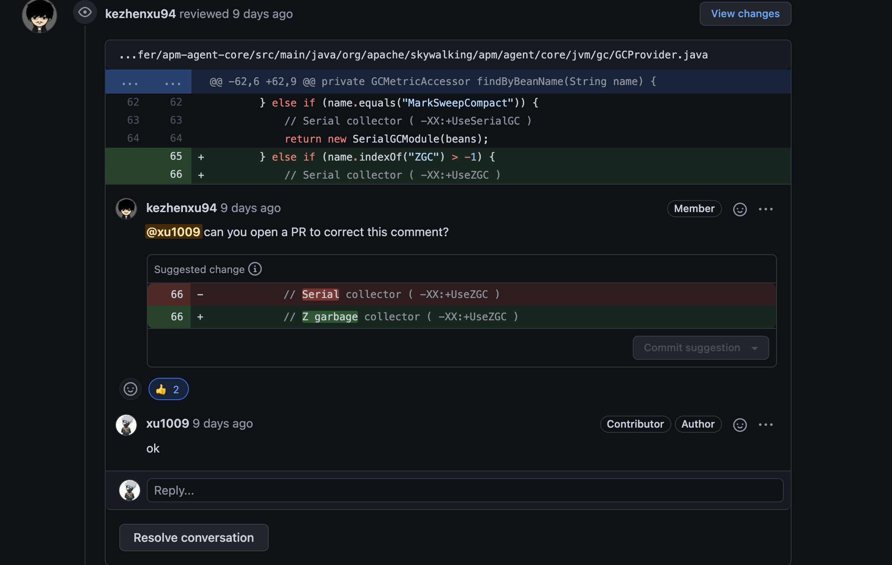Expand hidden diff lines above line 62

(149, 82)
